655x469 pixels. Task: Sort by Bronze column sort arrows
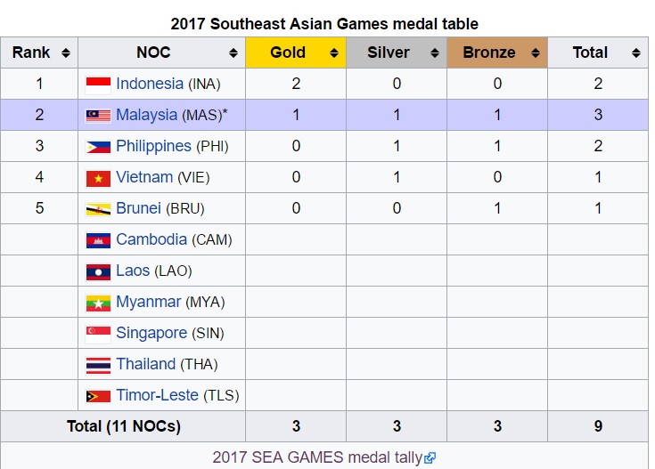pyautogui.click(x=535, y=53)
